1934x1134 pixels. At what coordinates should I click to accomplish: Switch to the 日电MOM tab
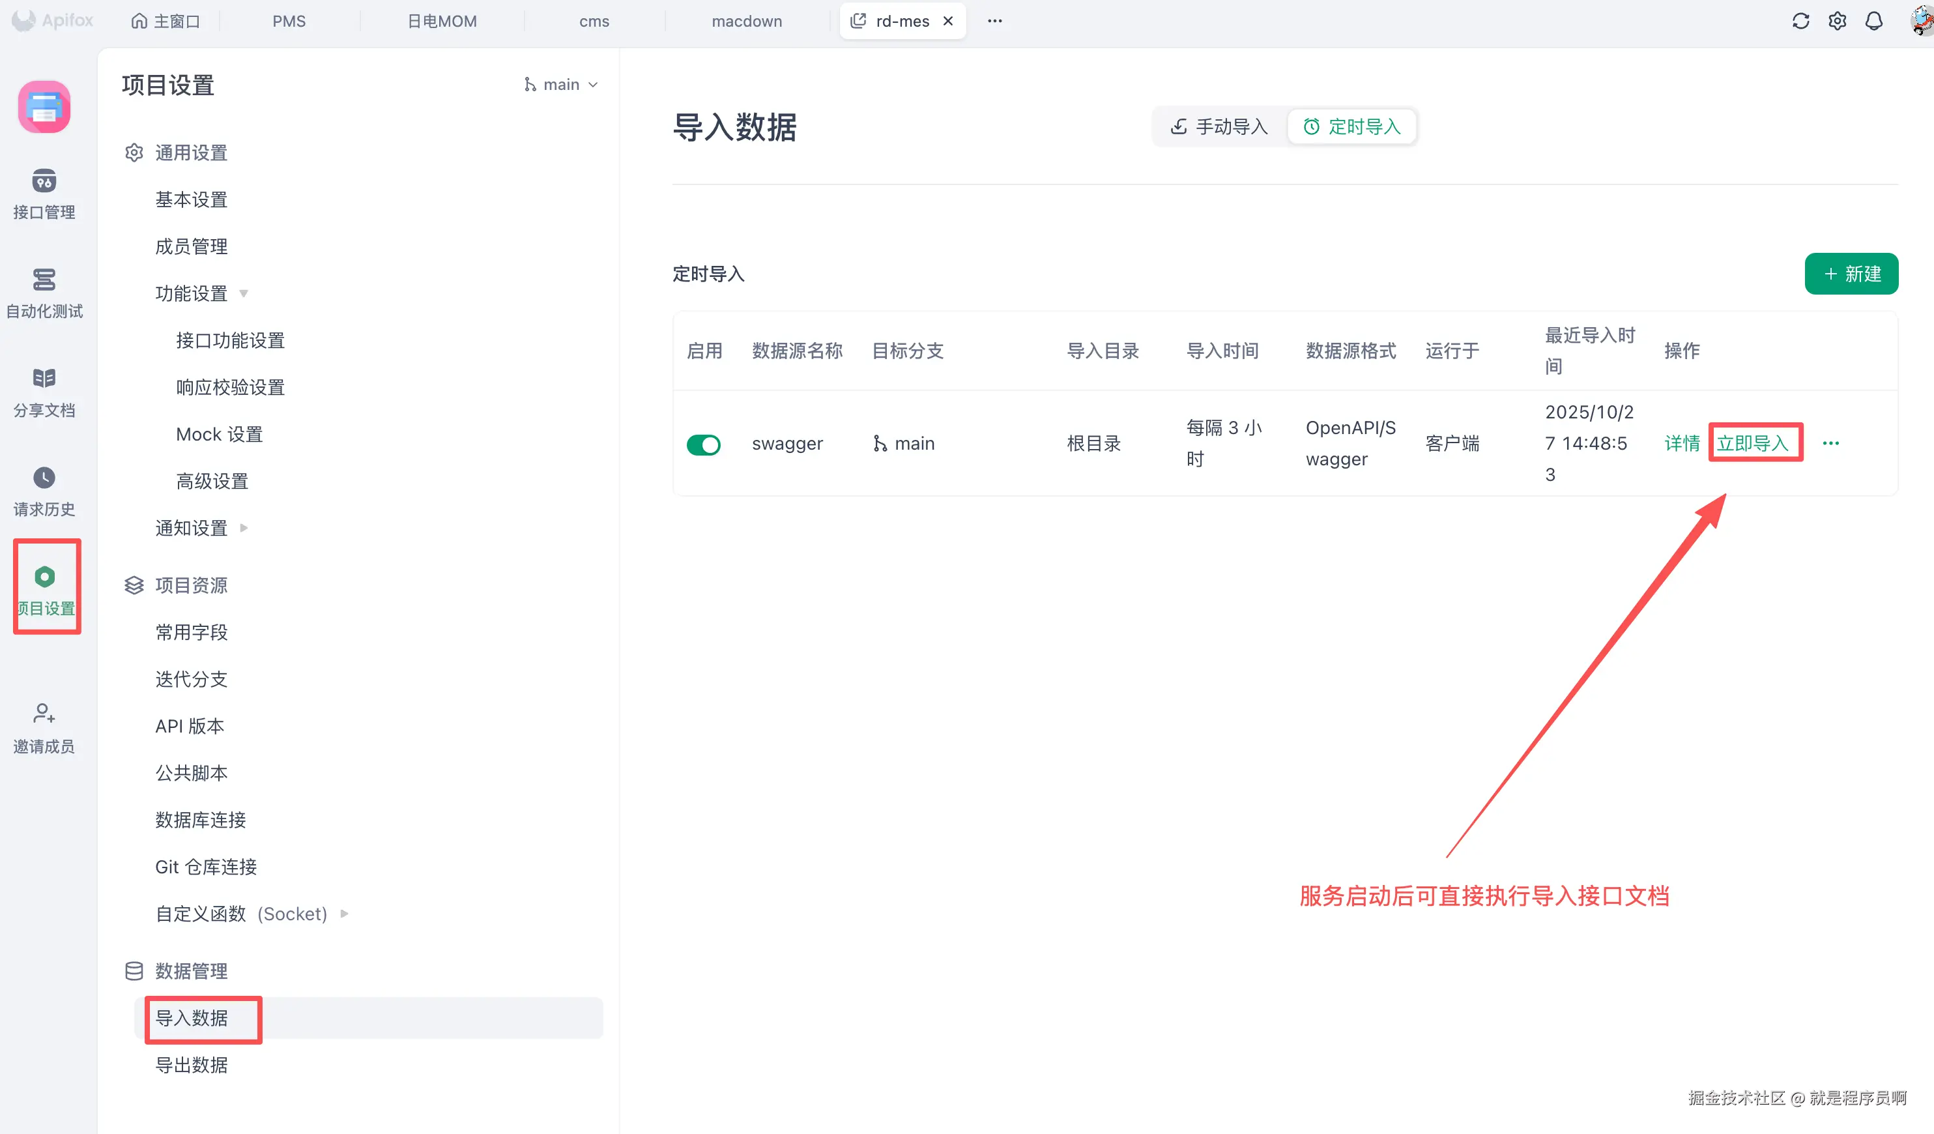coord(441,22)
